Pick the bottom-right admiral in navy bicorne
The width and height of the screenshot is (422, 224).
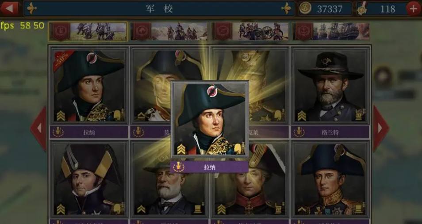click(x=330, y=179)
